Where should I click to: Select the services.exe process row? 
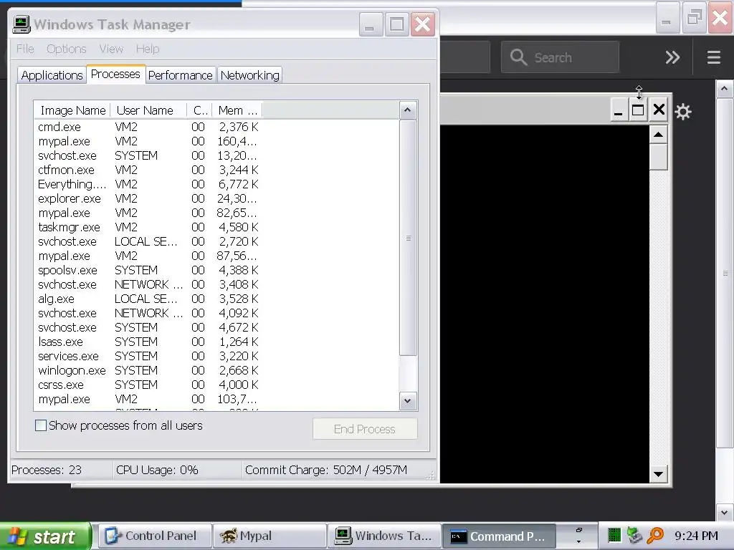[148, 356]
